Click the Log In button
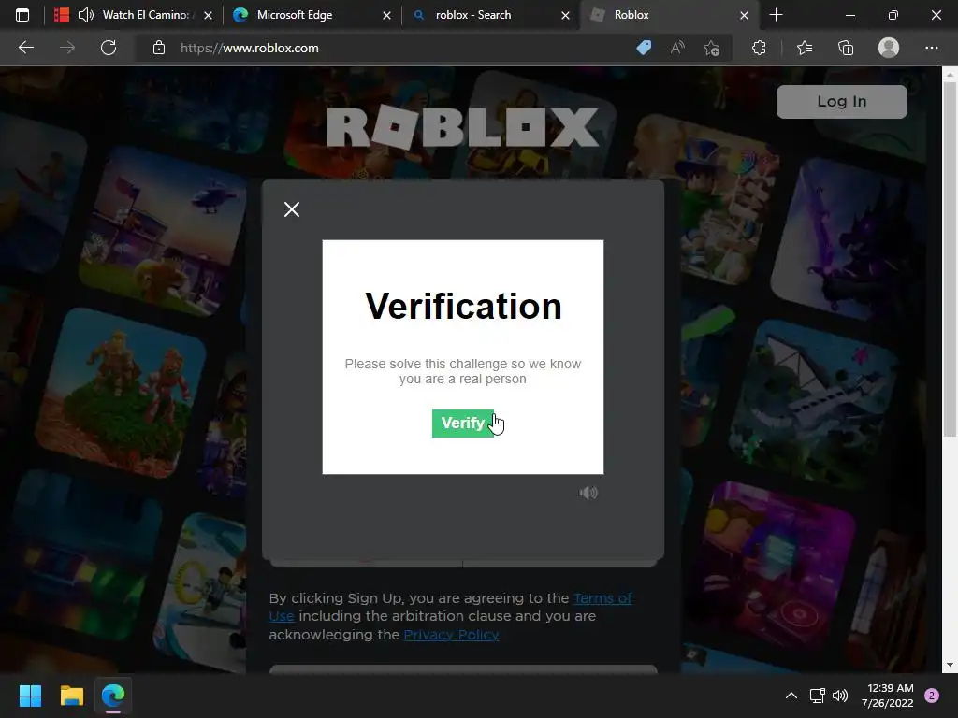Viewport: 958px width, 718px height. pos(841,101)
